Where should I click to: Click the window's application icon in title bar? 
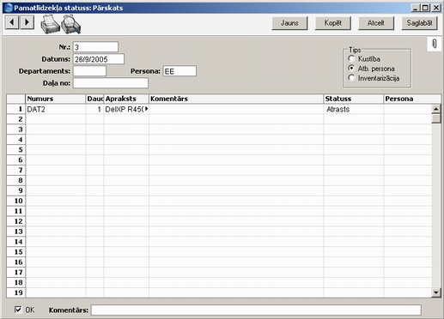click(9, 8)
